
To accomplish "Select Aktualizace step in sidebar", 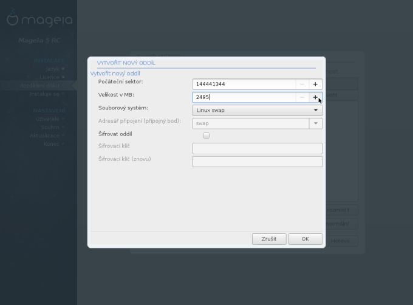I will pyautogui.click(x=44, y=135).
